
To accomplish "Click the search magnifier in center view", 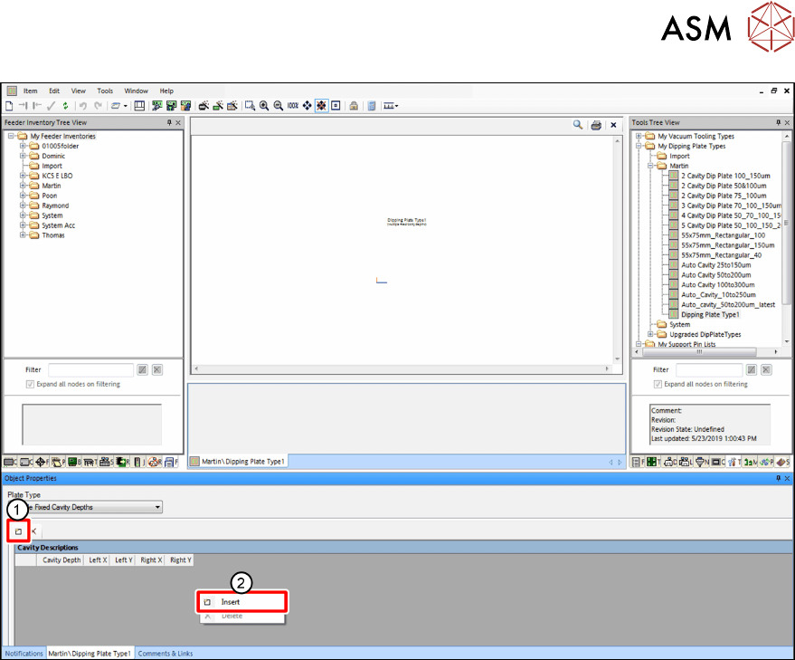I will coord(578,124).
